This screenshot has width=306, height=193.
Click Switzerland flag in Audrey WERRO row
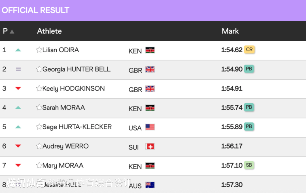tap(150, 146)
